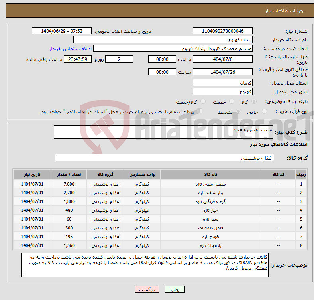Toggle the Islamic treasury payment checkbox
This screenshot has width=314, height=300.
click(200, 111)
